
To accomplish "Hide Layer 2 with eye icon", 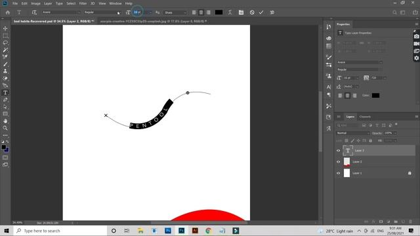I will point(338,162).
